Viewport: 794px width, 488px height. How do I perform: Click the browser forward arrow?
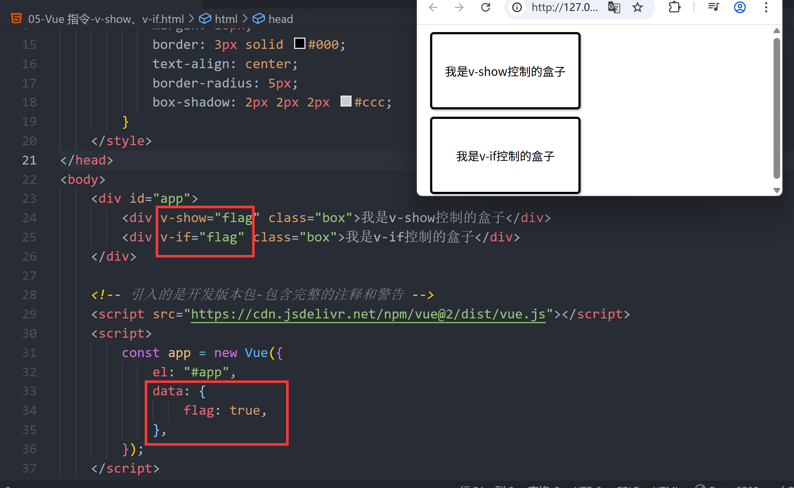point(459,7)
